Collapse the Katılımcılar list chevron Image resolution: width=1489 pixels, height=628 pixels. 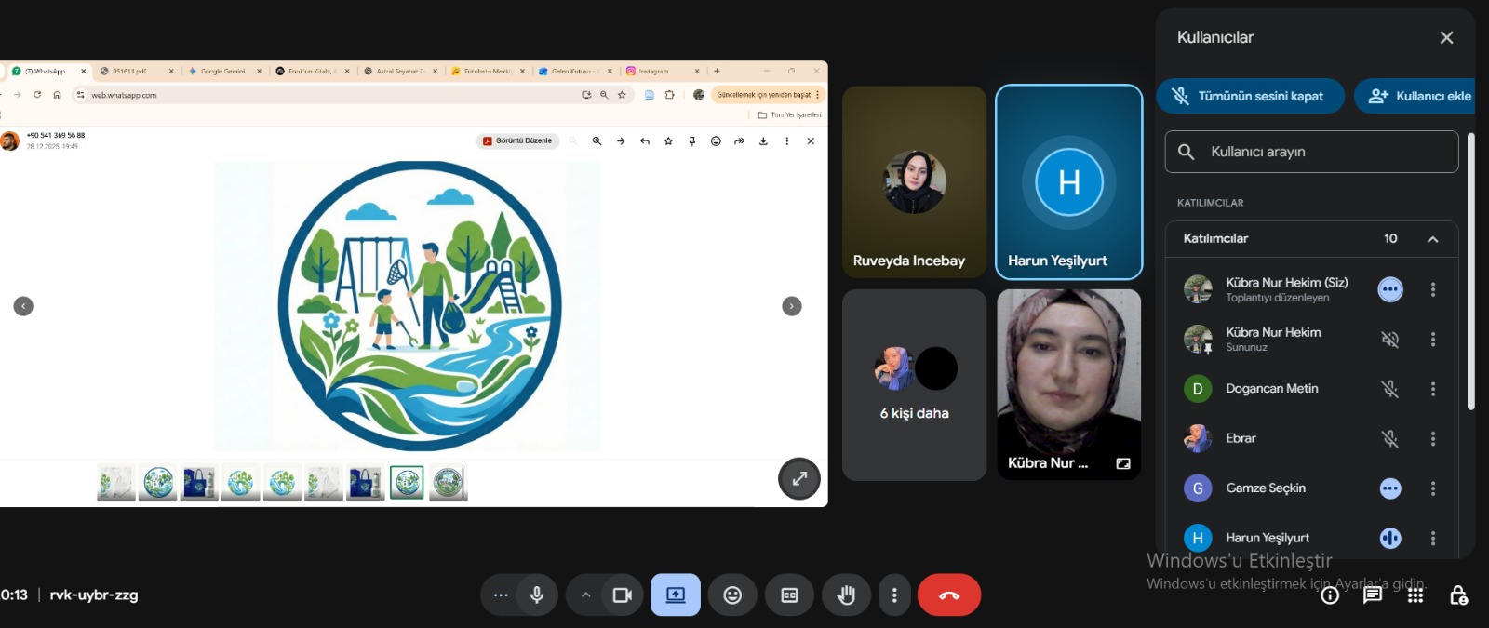[x=1432, y=239]
